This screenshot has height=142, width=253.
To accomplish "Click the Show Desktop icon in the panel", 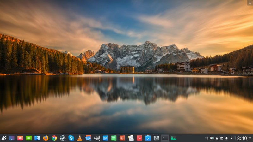I will pyautogui.click(x=12, y=138).
